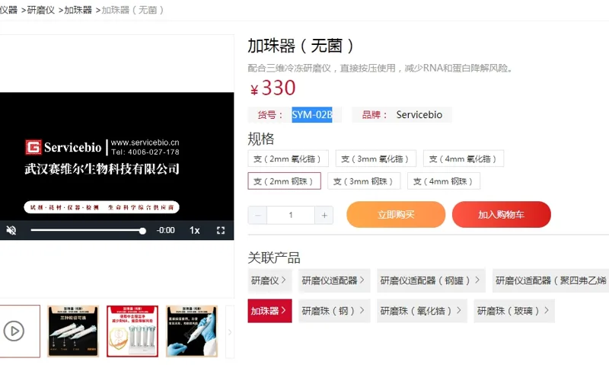The width and height of the screenshot is (609, 365).
Task: Select the highlighted 加珠器 related product
Action: [269, 311]
